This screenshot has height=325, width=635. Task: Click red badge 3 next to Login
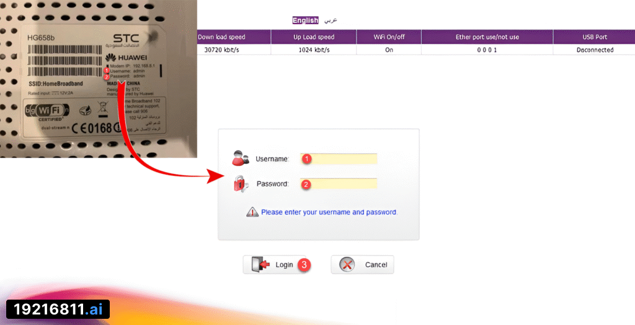pyautogui.click(x=303, y=265)
